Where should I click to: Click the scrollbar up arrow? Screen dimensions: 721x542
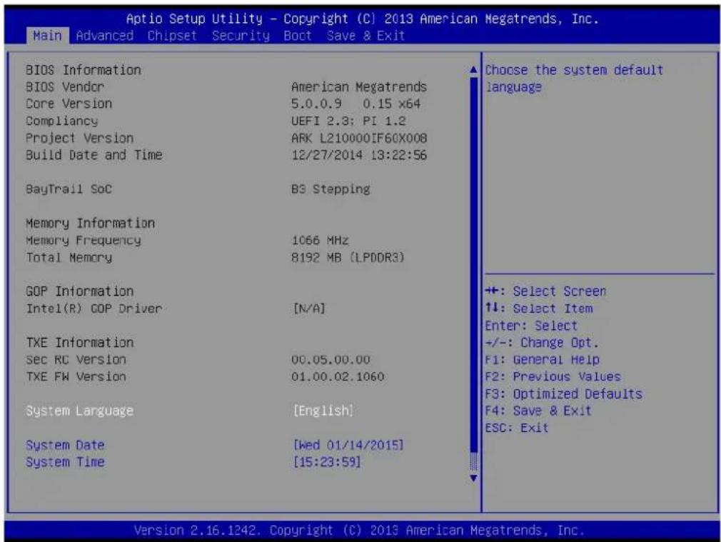coord(473,70)
